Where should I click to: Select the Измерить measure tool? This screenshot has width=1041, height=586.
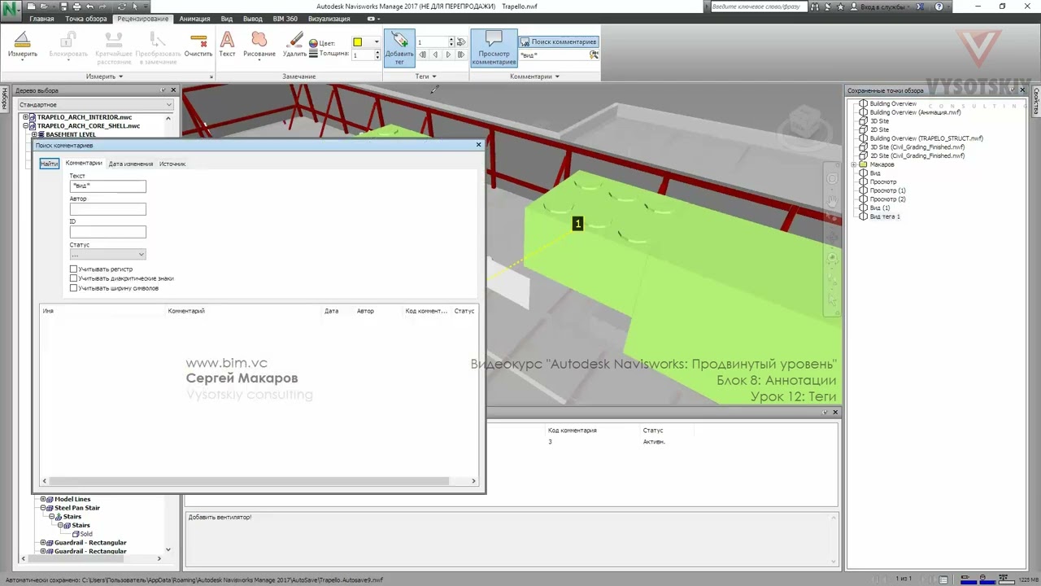(x=23, y=45)
